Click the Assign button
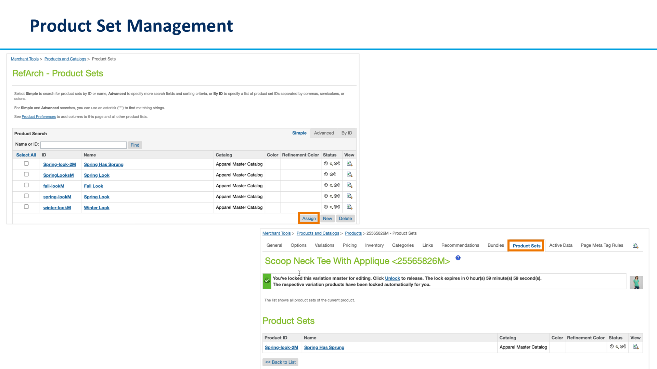The width and height of the screenshot is (657, 369). (309, 218)
